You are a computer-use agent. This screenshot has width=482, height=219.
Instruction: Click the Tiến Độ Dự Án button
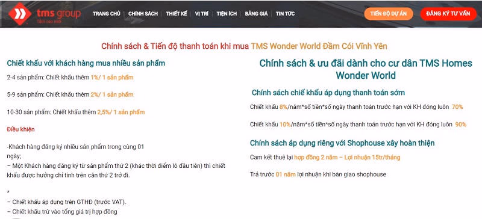click(389, 14)
